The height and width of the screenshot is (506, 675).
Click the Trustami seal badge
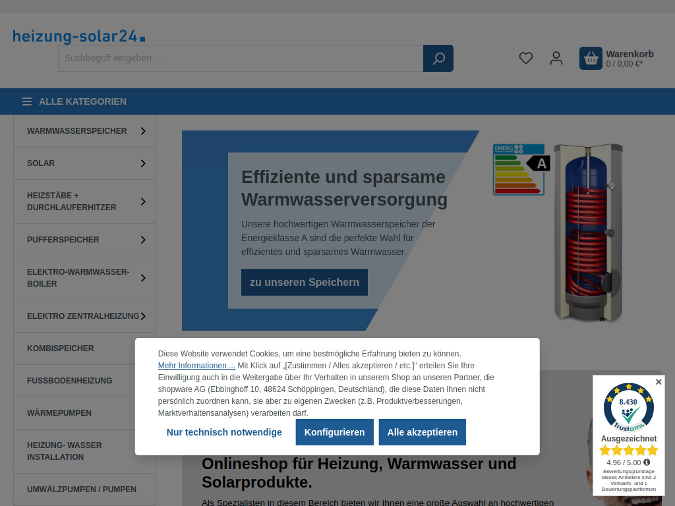tap(628, 407)
